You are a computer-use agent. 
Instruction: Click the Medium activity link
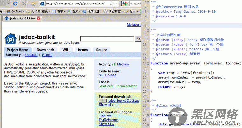click(123, 64)
